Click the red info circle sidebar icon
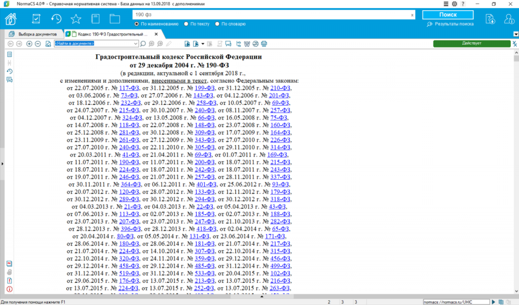This screenshot has height=305, width=519. [9, 289]
